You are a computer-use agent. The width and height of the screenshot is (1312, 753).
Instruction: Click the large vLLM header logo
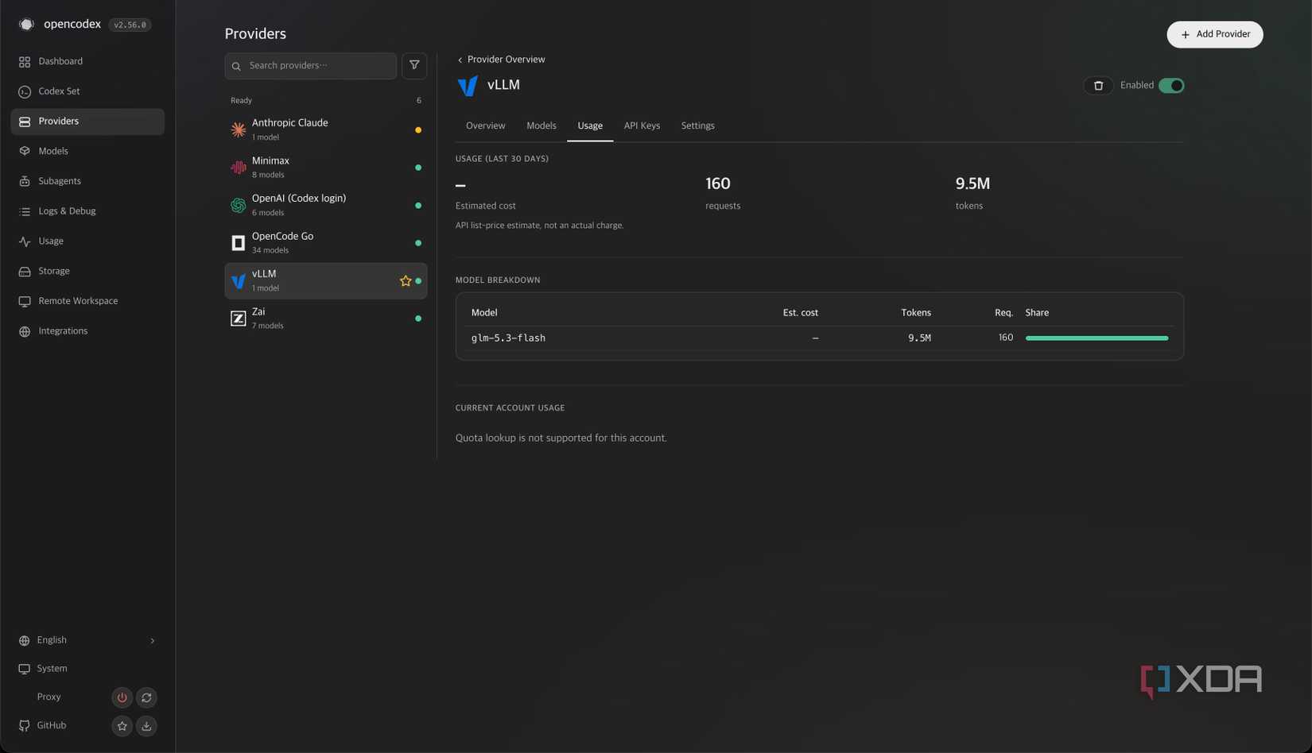coord(468,85)
